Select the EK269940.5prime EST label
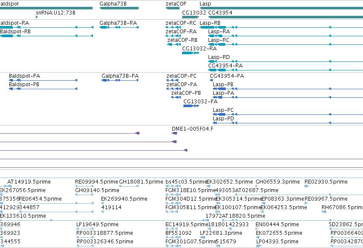Viewport: 363px width, 248px height. pos(124,199)
